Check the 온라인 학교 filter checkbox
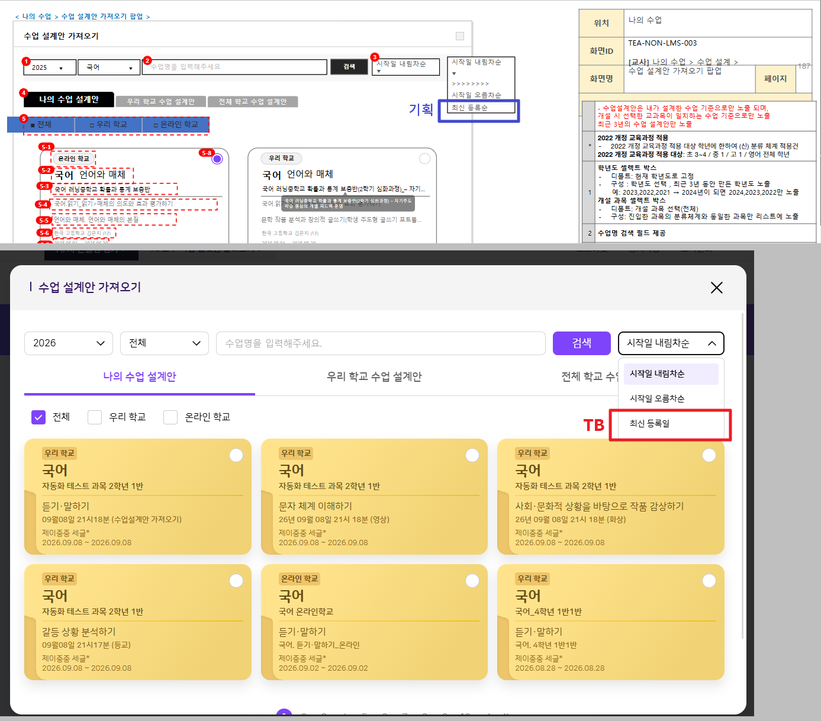This screenshot has height=721, width=821. coord(170,417)
